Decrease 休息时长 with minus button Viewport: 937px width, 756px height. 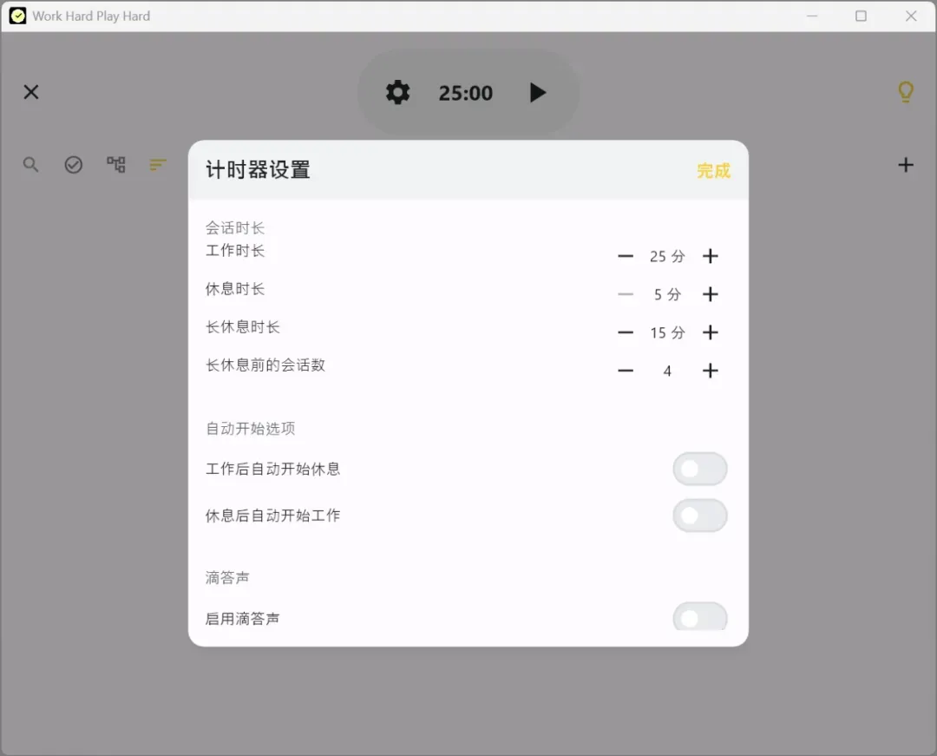(x=625, y=294)
